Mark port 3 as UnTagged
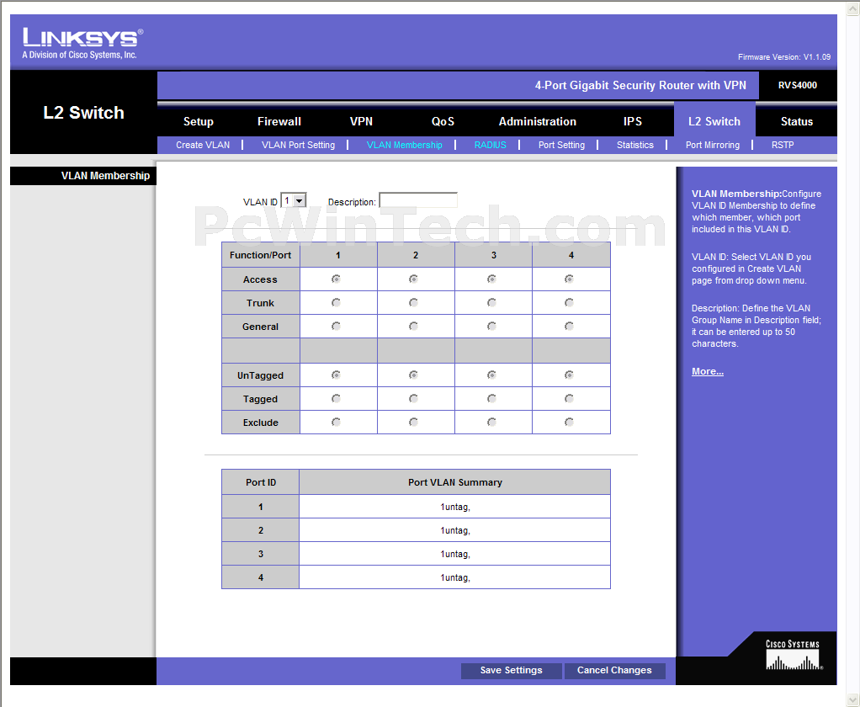Viewport: 860px width, 707px height. pyautogui.click(x=492, y=375)
